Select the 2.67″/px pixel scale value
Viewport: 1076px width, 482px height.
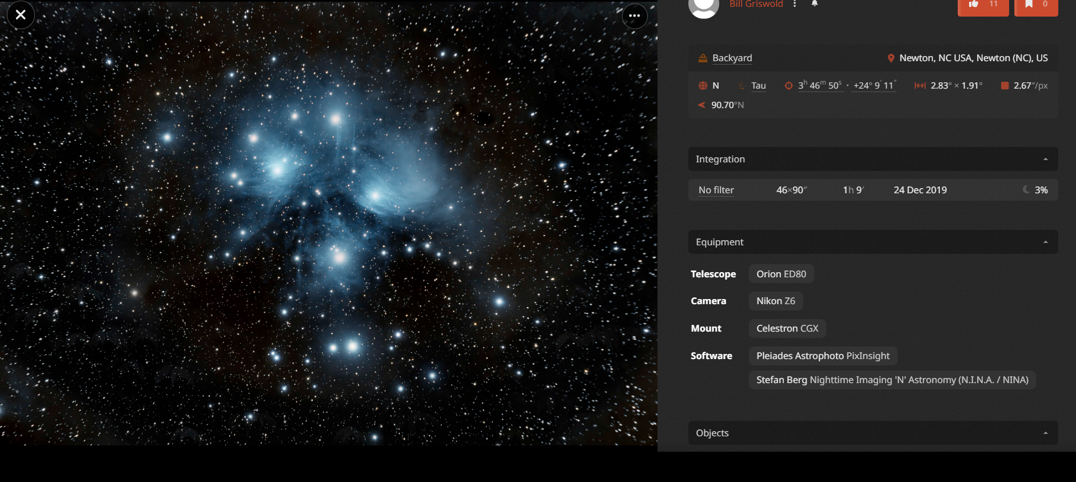(x=1031, y=85)
